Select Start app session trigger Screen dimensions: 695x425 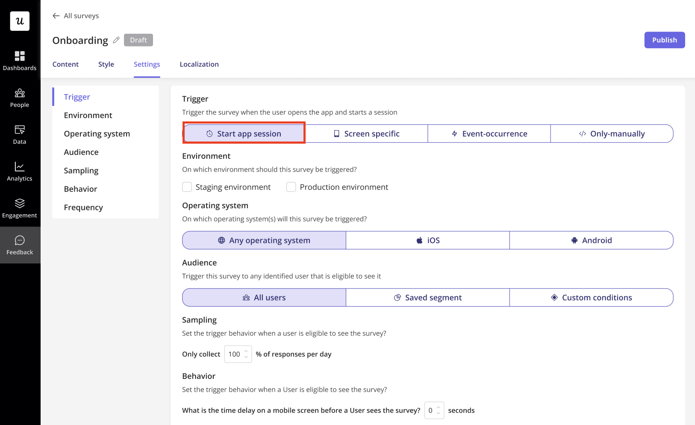click(x=244, y=133)
